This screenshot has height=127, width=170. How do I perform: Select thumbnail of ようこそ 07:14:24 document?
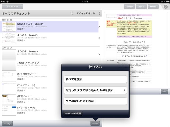[9, 55]
